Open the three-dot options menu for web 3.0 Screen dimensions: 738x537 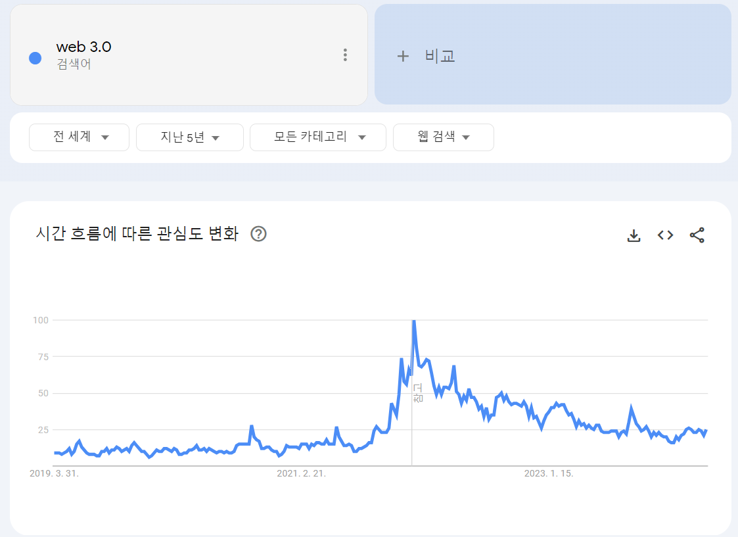pyautogui.click(x=345, y=55)
